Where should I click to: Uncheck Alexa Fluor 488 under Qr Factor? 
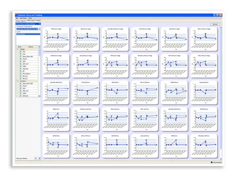(20, 83)
